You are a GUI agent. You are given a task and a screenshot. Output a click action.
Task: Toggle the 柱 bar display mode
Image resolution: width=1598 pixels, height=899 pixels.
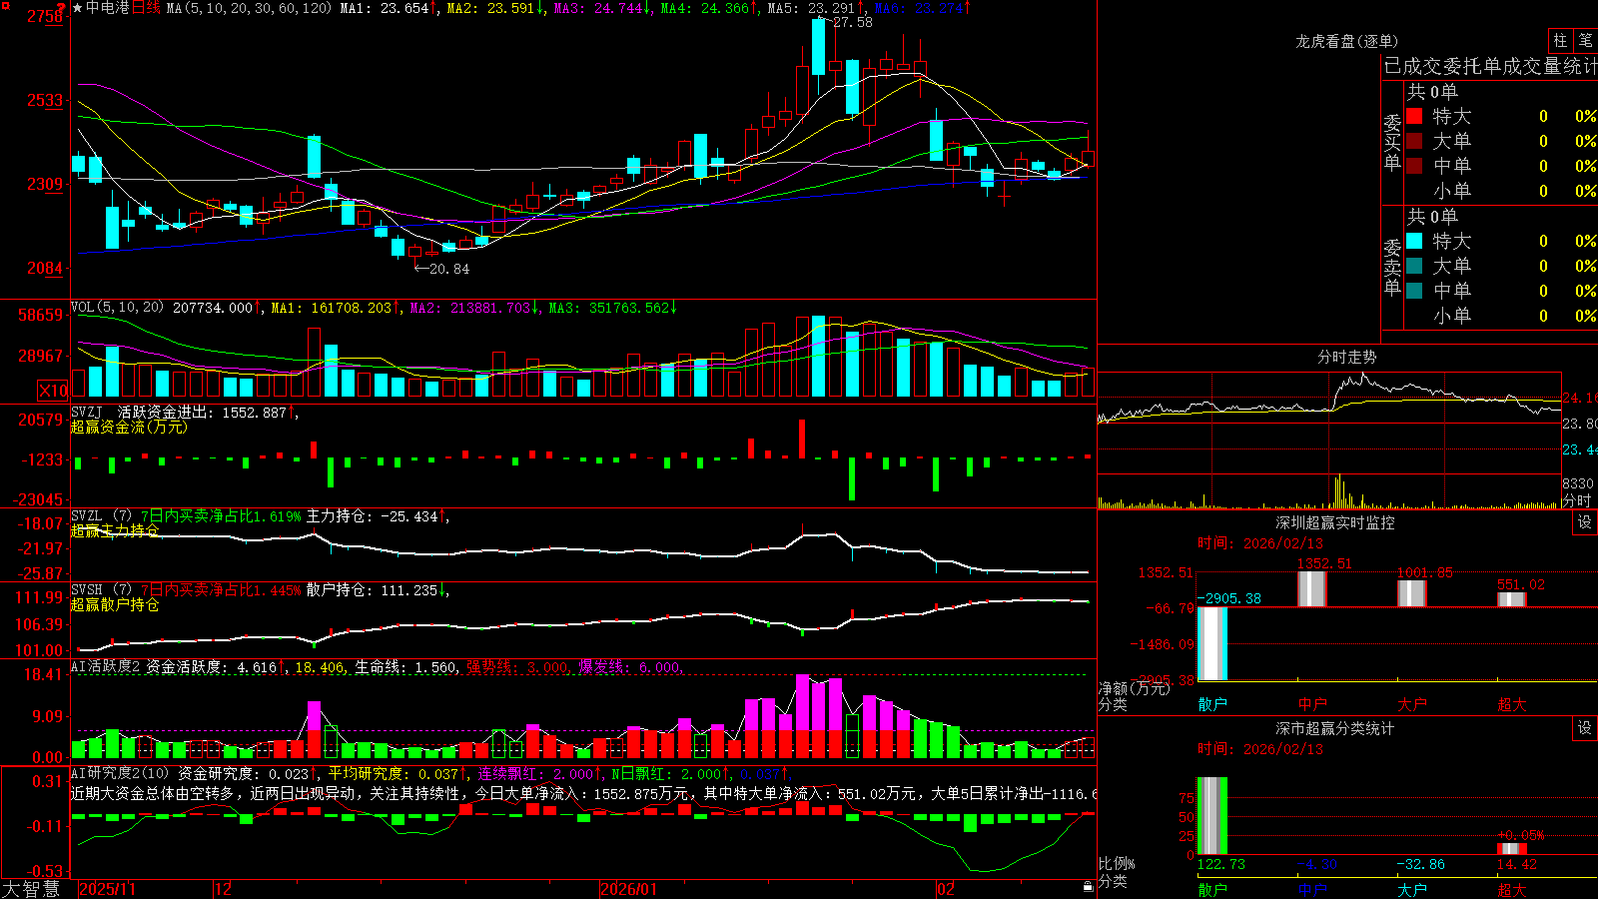1560,40
